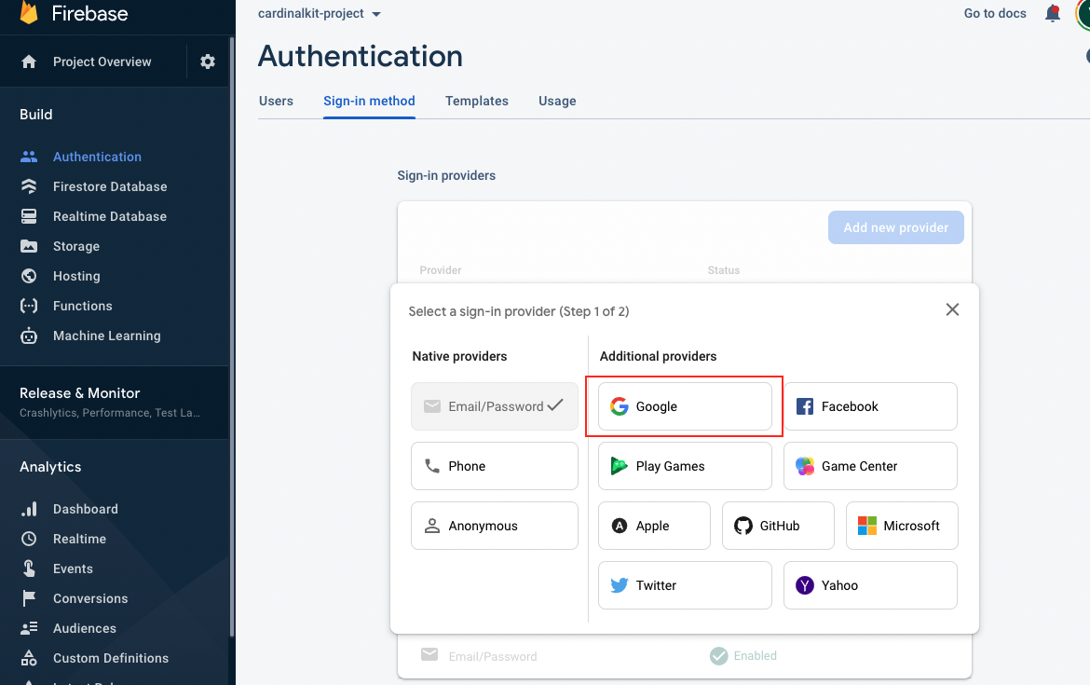The image size is (1090, 685).
Task: Choose the GitHub provider option
Action: click(778, 526)
